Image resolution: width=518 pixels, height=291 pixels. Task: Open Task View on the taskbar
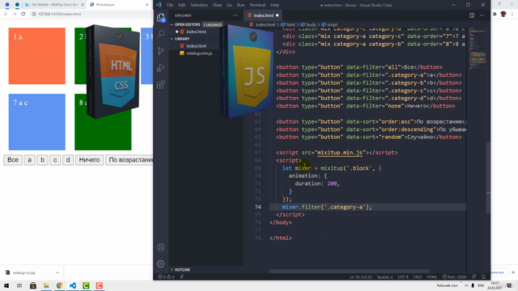point(19,285)
